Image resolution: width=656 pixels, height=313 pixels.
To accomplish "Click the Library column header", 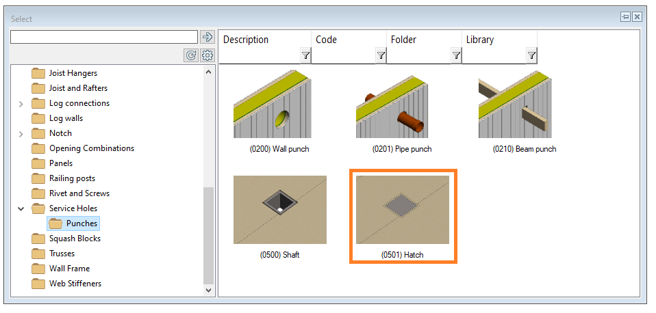I will point(480,40).
